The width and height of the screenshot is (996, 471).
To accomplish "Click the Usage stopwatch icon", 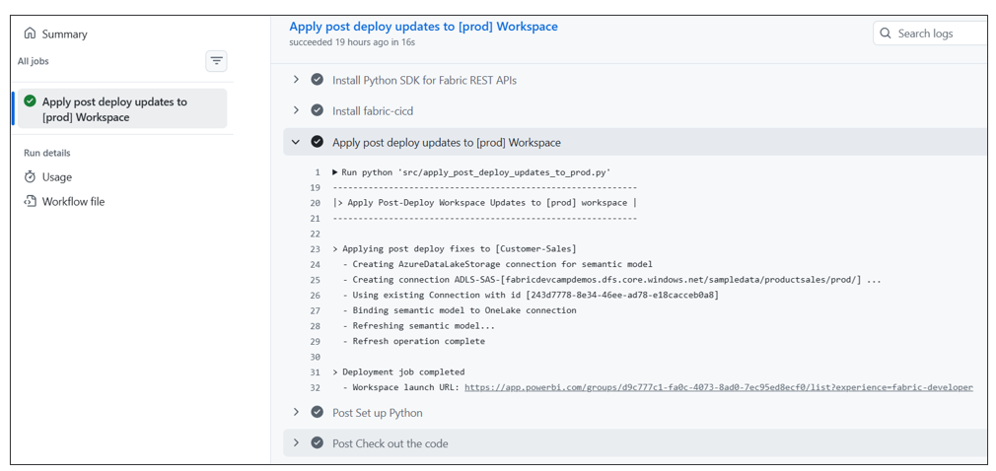I will [x=30, y=177].
